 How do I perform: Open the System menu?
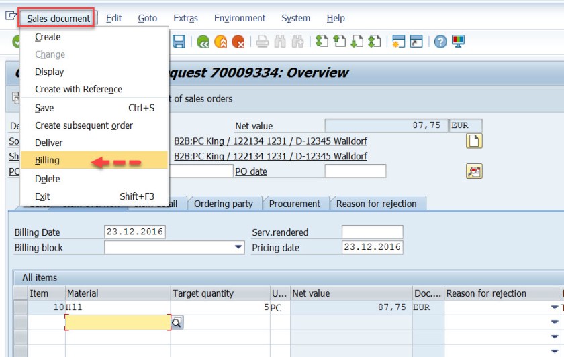295,18
